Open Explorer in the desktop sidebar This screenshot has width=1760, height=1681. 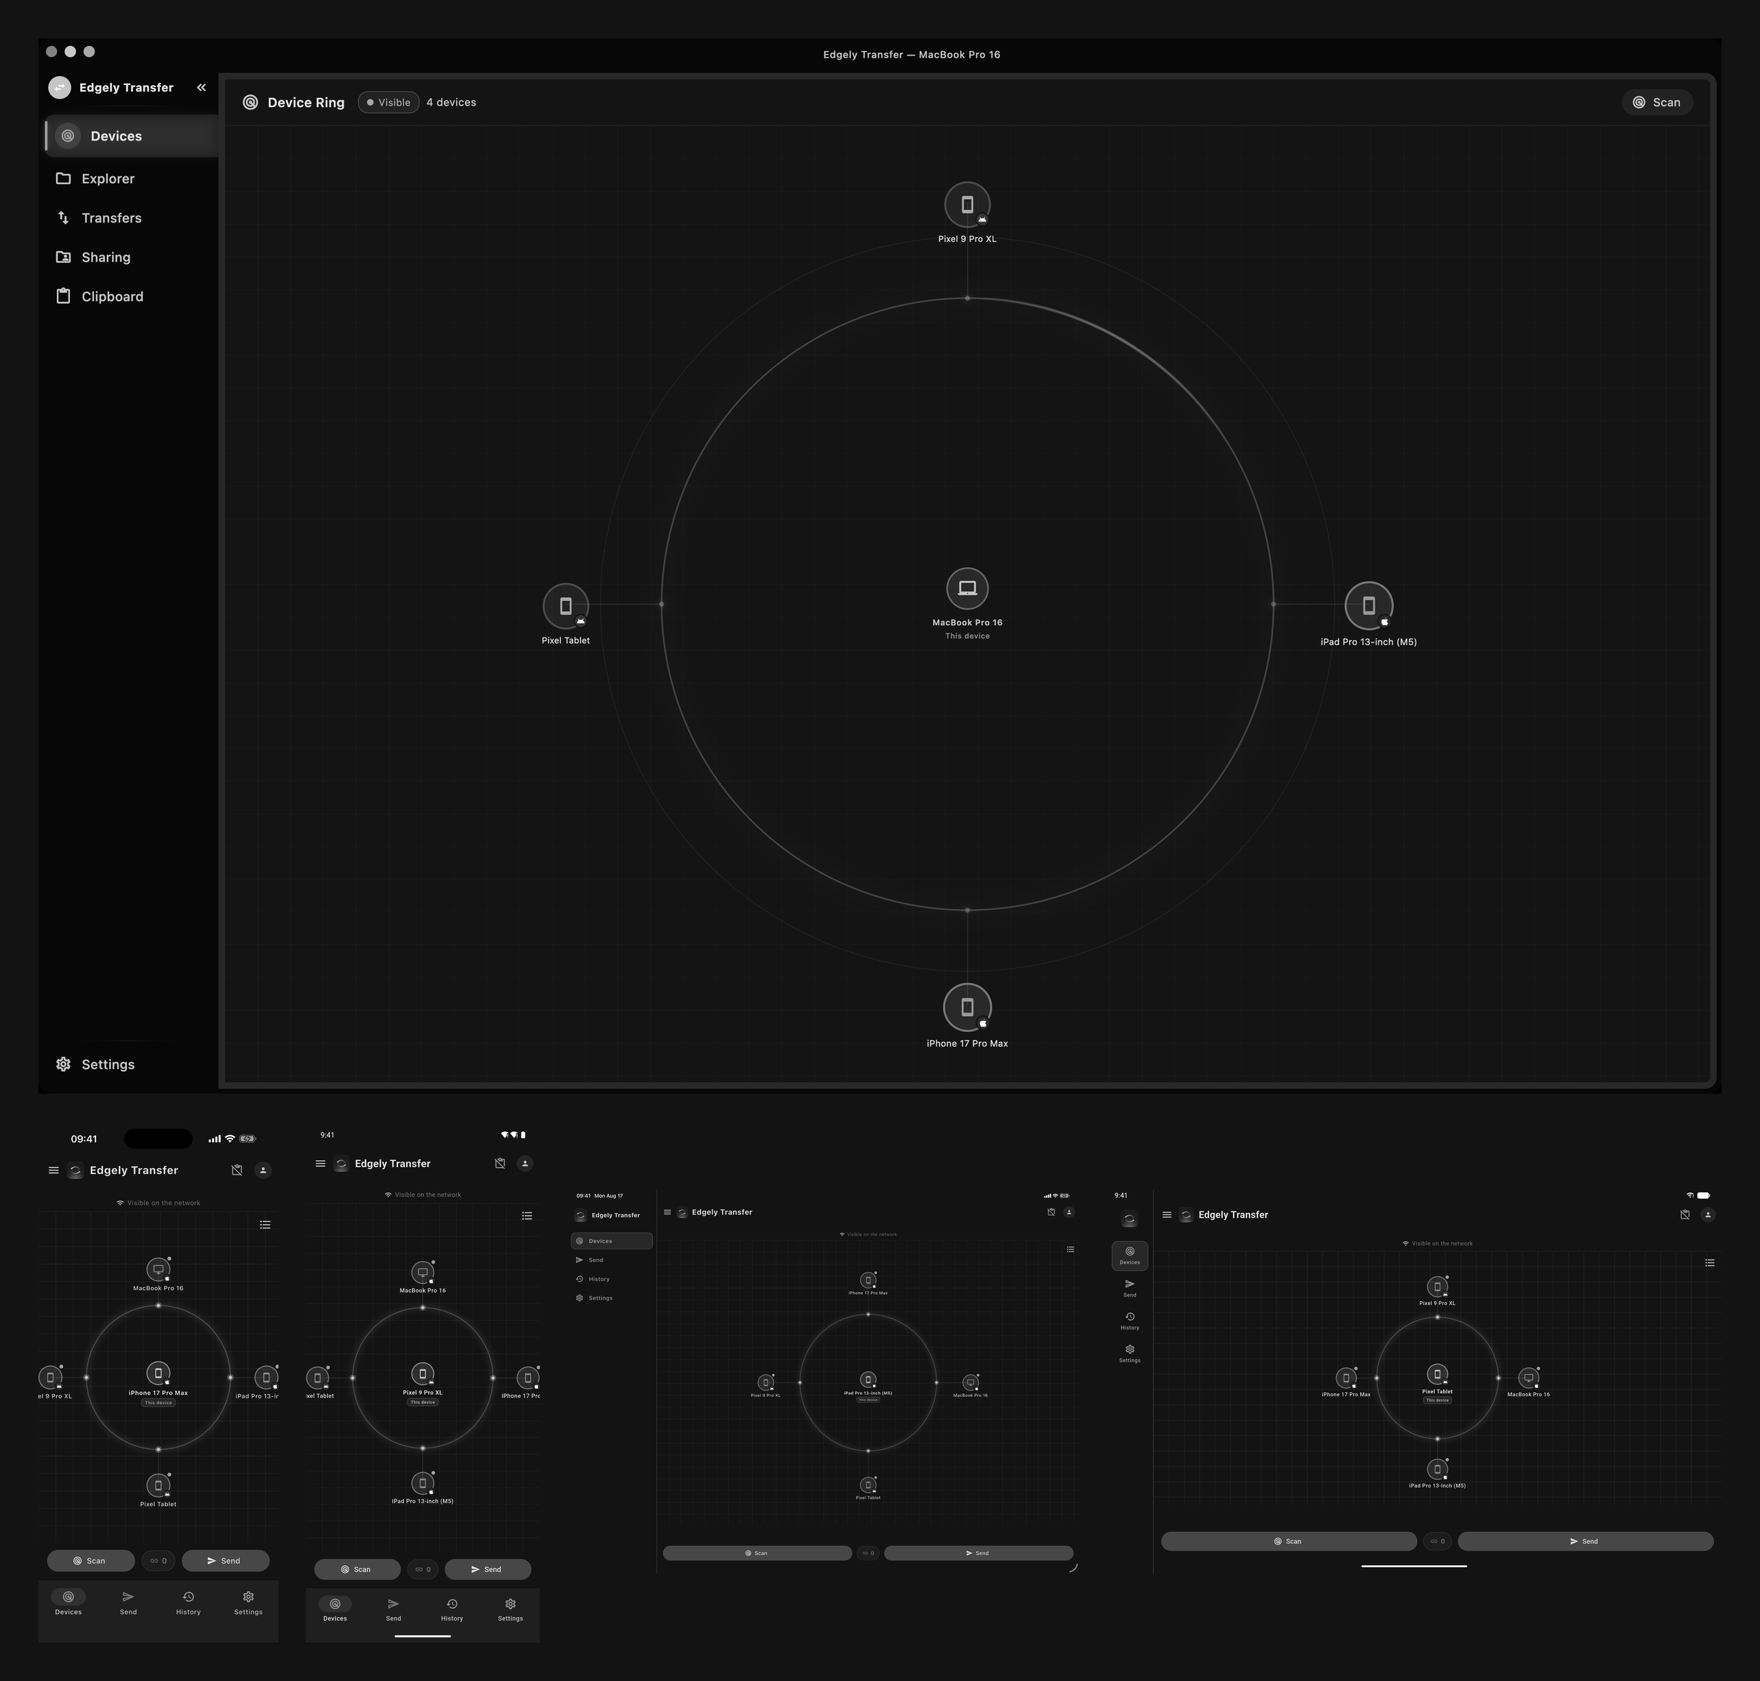pos(131,179)
